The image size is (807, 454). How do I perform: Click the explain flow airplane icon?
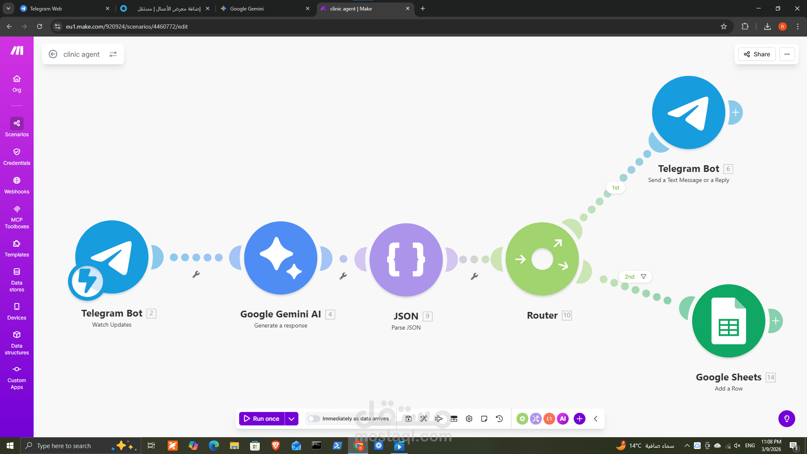pos(439,419)
